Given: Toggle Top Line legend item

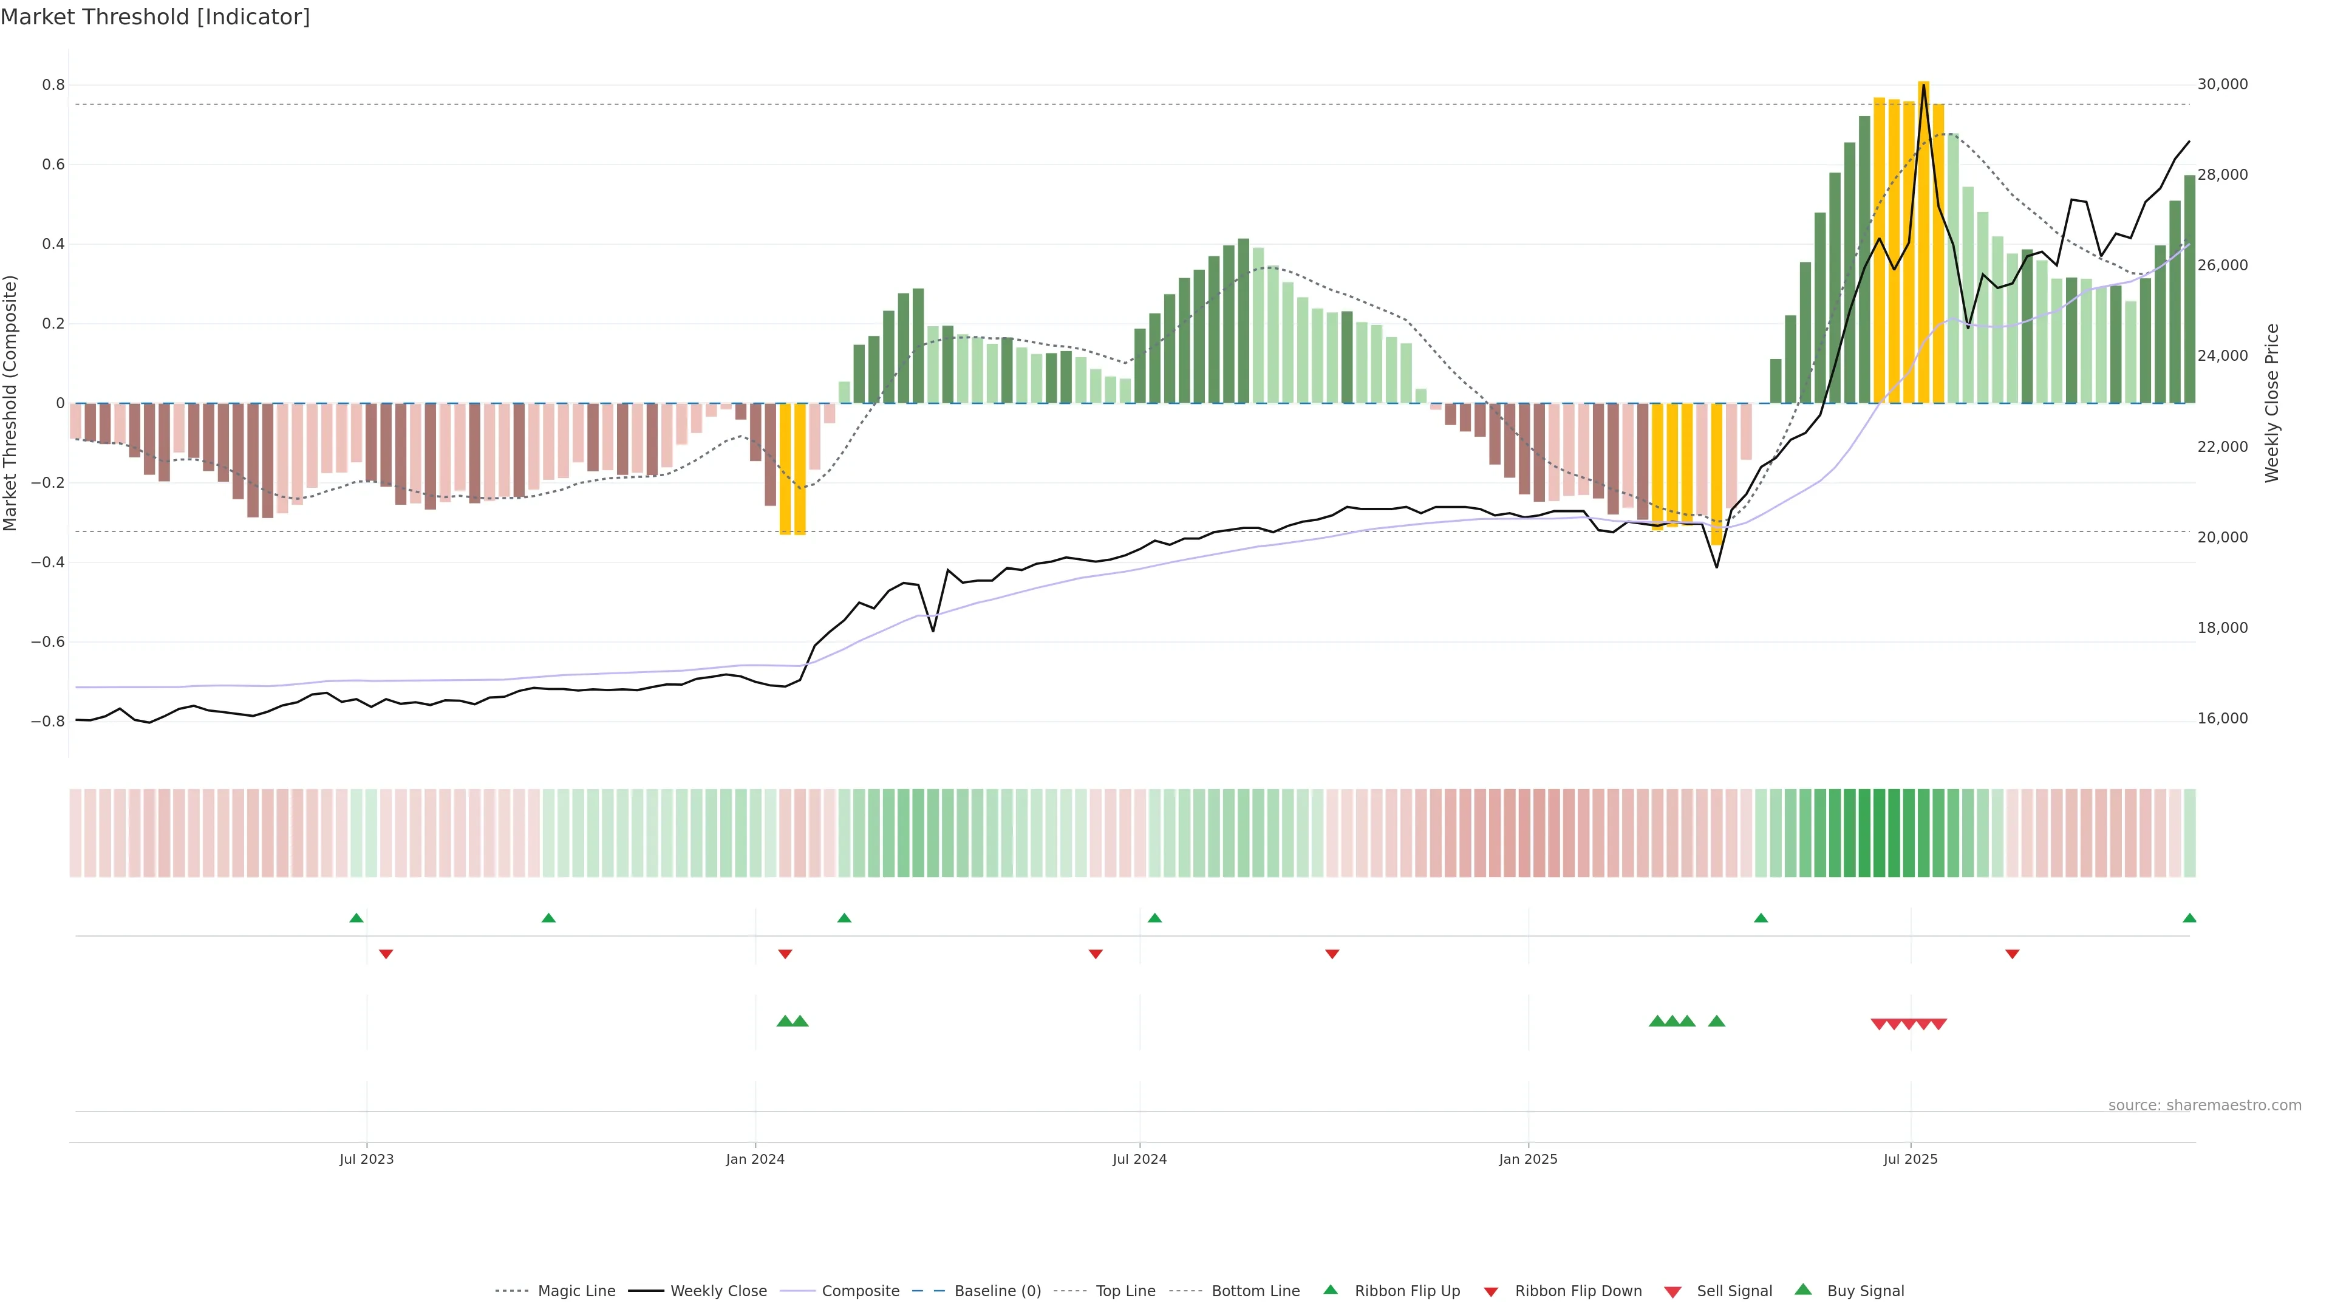Looking at the screenshot, I should pyautogui.click(x=1125, y=1291).
